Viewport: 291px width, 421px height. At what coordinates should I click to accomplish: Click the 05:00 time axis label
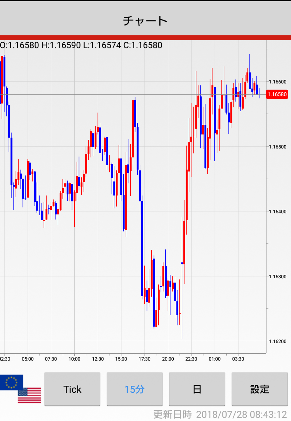tap(28, 359)
